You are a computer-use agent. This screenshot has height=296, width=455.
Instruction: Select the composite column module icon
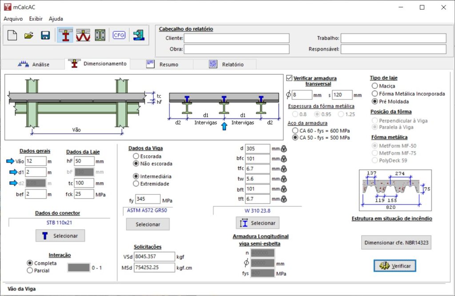coord(100,36)
